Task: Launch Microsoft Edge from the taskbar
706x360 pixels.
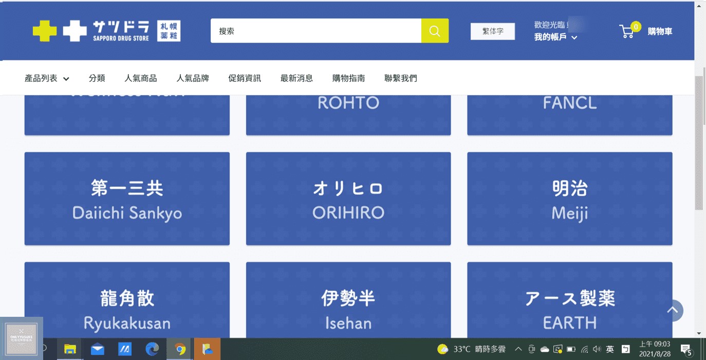Action: point(152,349)
